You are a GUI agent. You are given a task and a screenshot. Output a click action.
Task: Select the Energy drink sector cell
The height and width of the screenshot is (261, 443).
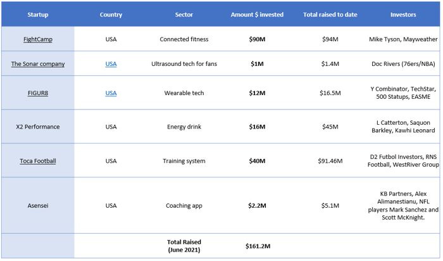(x=184, y=127)
